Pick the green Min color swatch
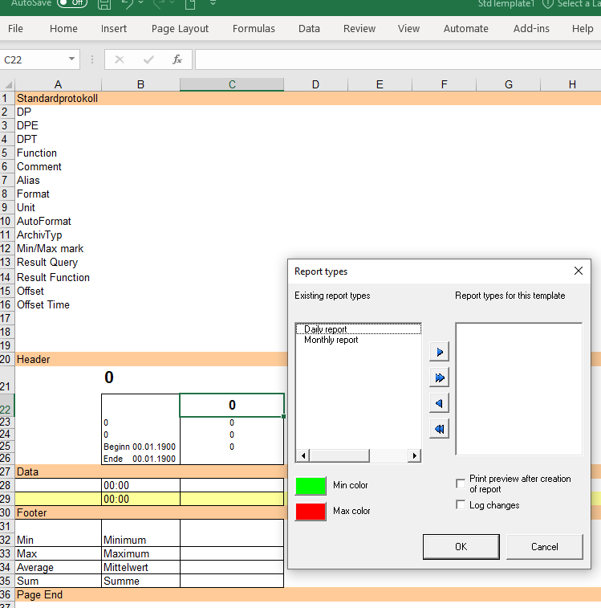Screen dimensions: 601x608 pyautogui.click(x=311, y=486)
